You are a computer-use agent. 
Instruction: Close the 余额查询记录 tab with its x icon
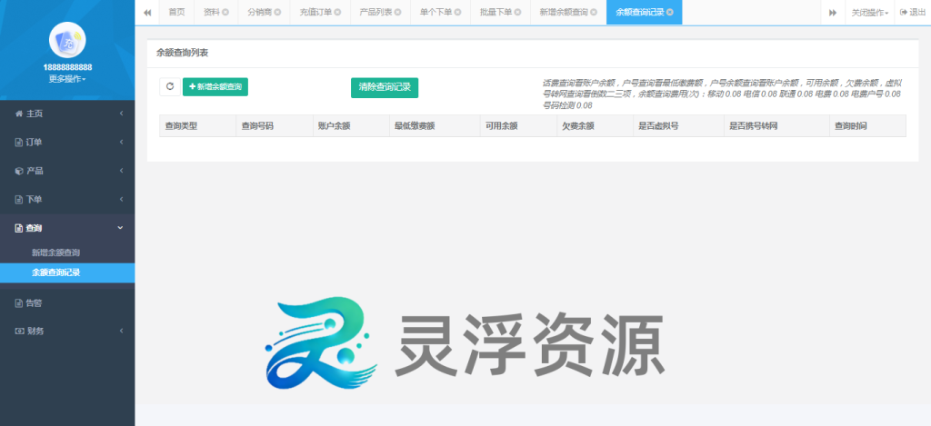[x=670, y=13]
